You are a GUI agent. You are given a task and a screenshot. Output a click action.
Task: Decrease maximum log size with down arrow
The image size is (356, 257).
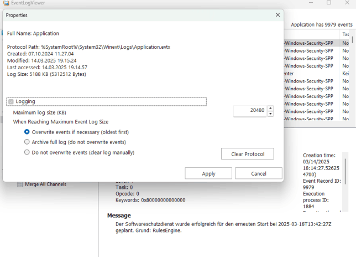[x=270, y=114]
